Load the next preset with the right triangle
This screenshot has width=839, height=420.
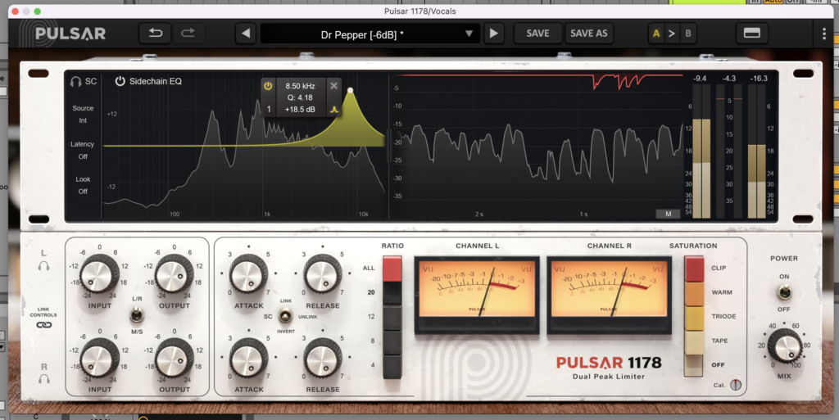pyautogui.click(x=494, y=33)
